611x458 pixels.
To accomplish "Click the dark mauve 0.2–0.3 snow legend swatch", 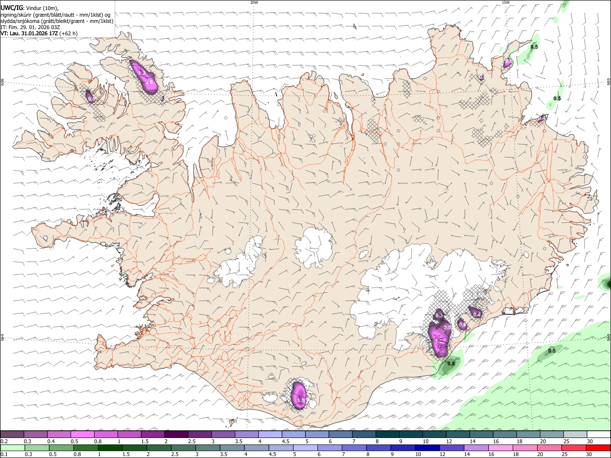I will coord(12,435).
